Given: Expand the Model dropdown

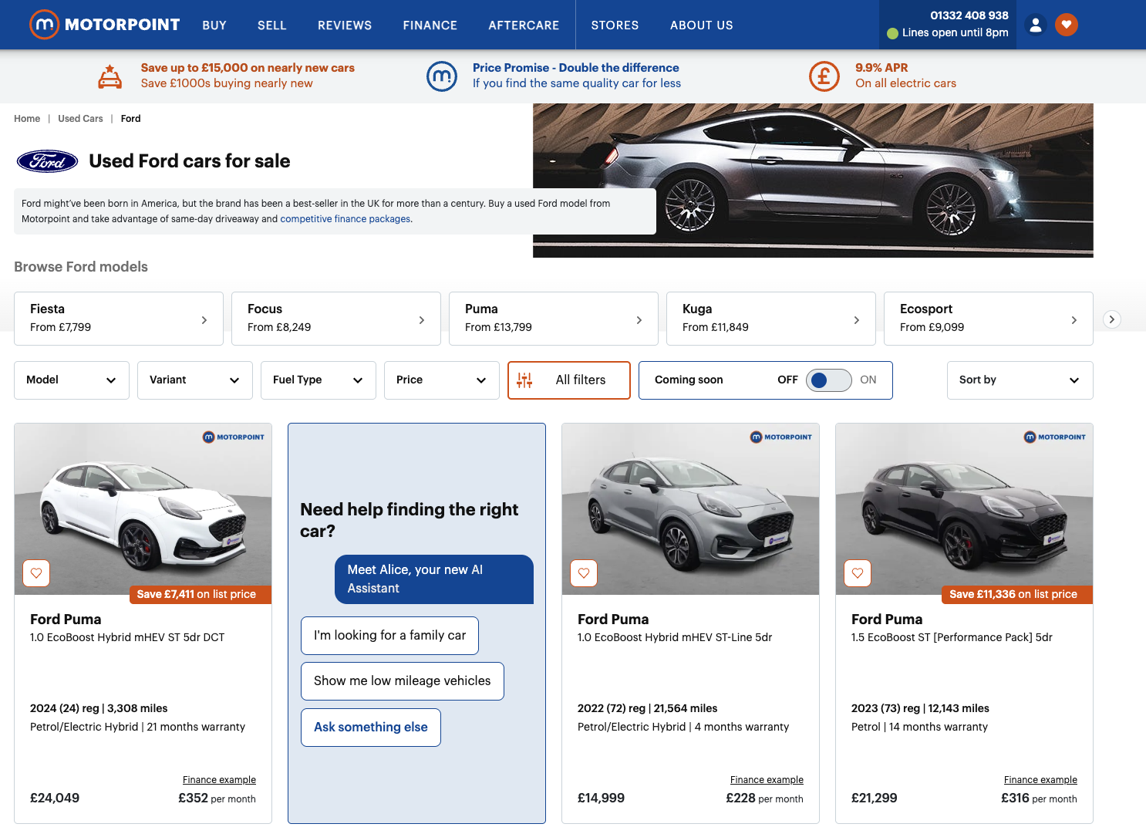Looking at the screenshot, I should [x=72, y=380].
